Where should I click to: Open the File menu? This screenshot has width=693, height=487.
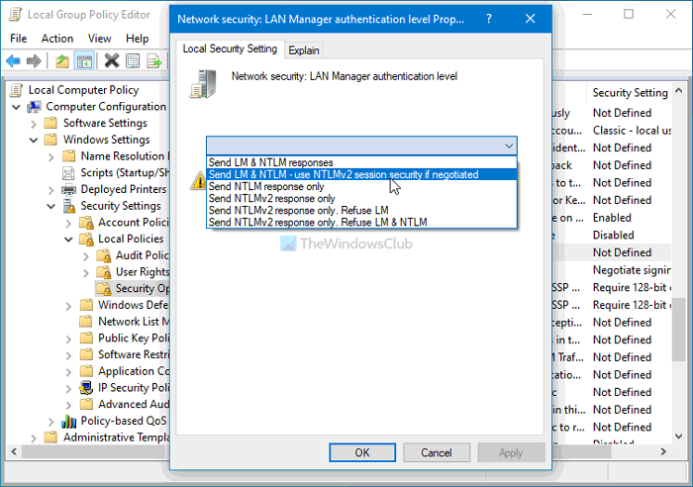coord(19,39)
